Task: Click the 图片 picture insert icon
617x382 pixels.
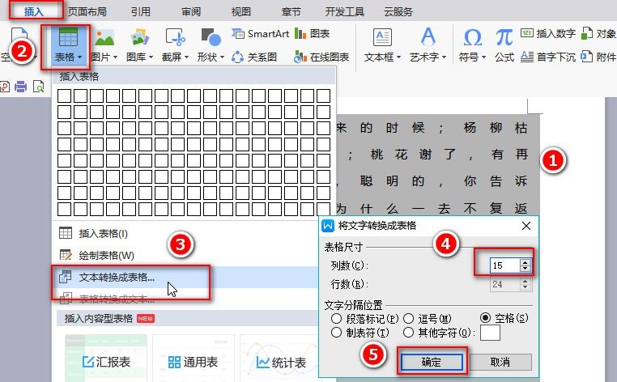Action: point(104,38)
